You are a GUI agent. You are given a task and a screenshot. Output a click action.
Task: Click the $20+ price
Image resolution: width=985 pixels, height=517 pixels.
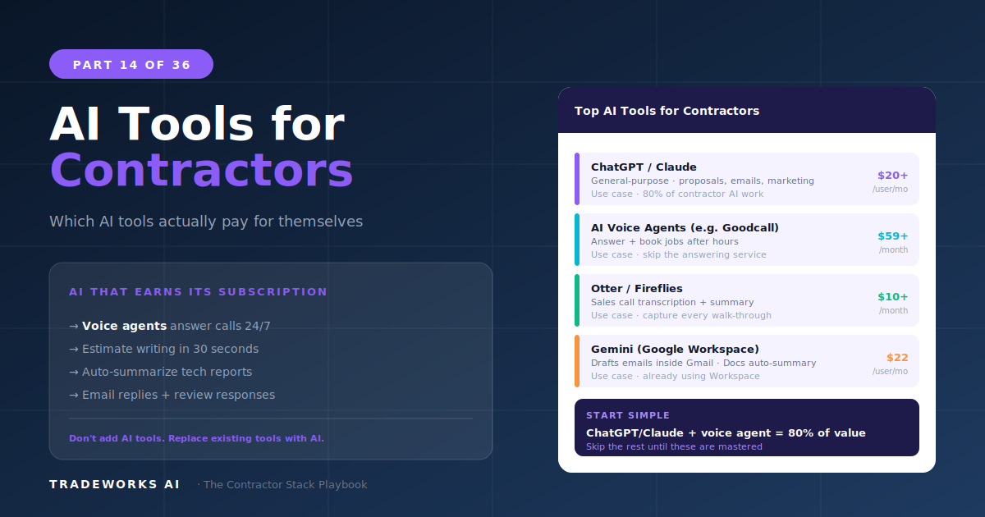892,175
